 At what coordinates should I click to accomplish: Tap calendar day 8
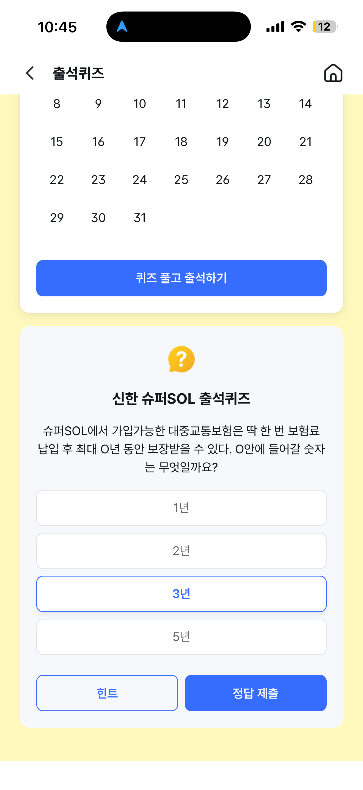pos(57,104)
